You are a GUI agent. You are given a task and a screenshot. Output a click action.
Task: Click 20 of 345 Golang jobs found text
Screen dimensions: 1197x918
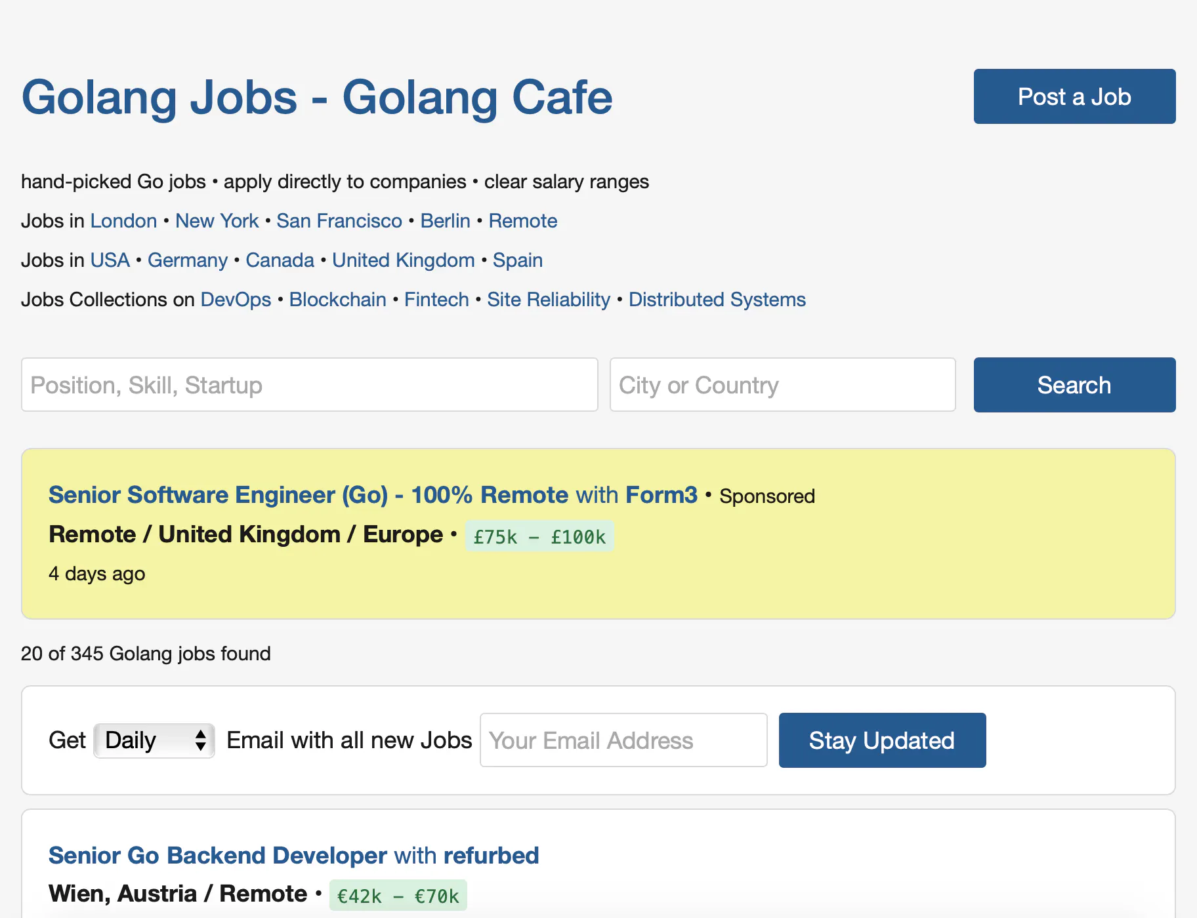[x=146, y=654]
